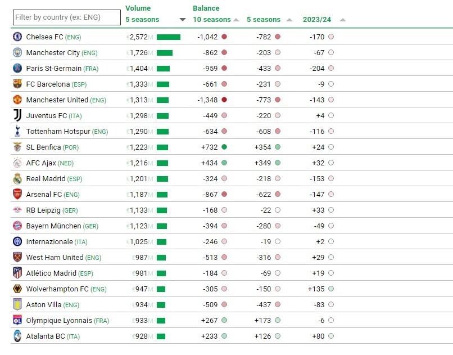Click the West Ham United club crest
The height and width of the screenshot is (355, 453).
(17, 257)
